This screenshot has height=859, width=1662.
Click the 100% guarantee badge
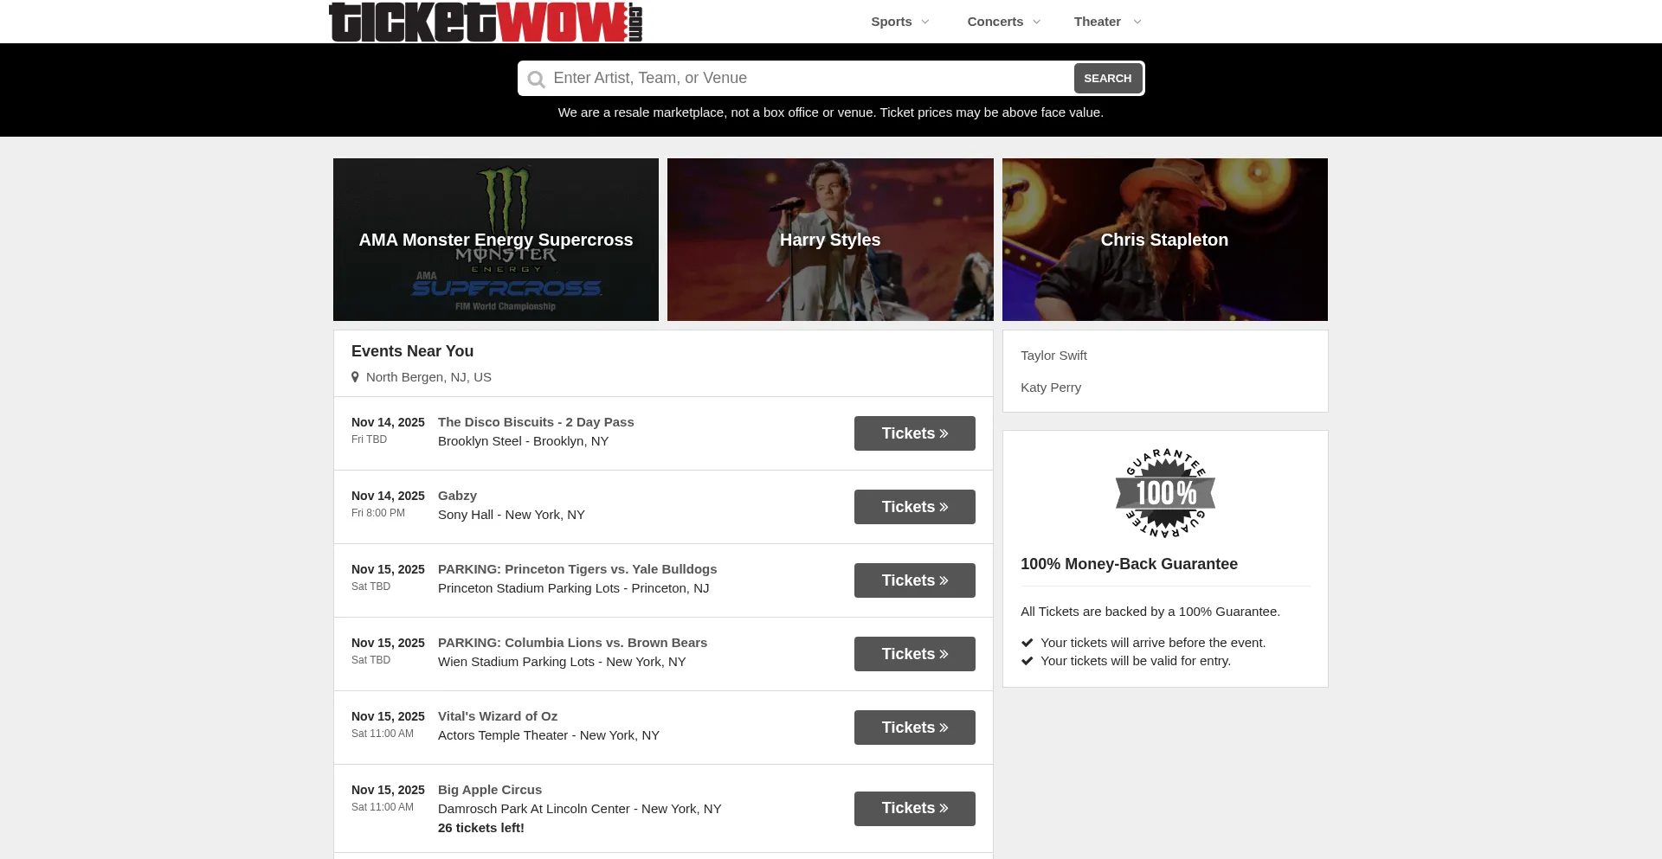(1165, 493)
